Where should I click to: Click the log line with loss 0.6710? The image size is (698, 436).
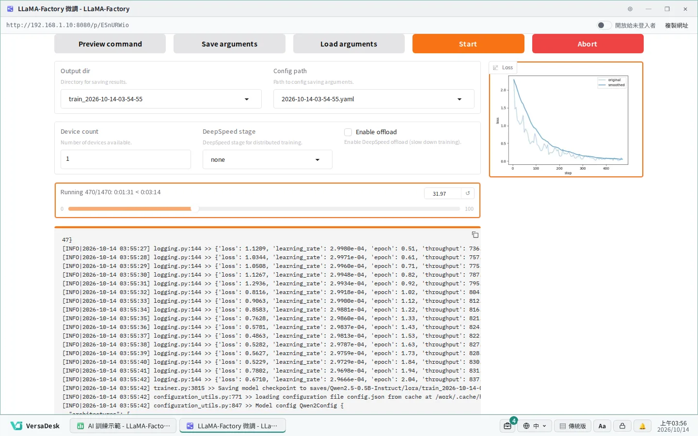271,379
